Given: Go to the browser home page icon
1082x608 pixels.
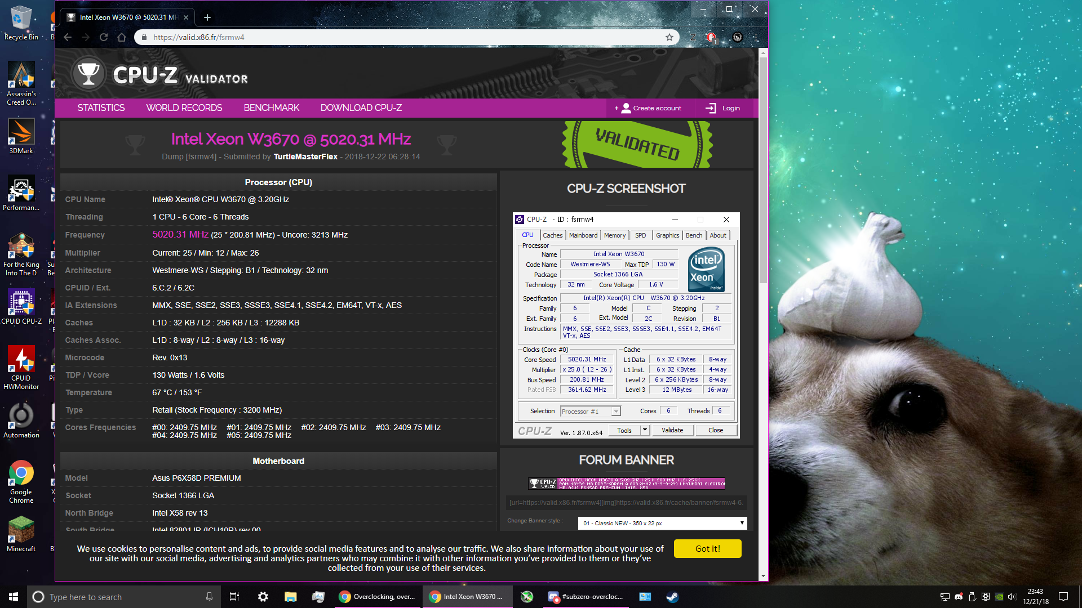Looking at the screenshot, I should click(122, 37).
